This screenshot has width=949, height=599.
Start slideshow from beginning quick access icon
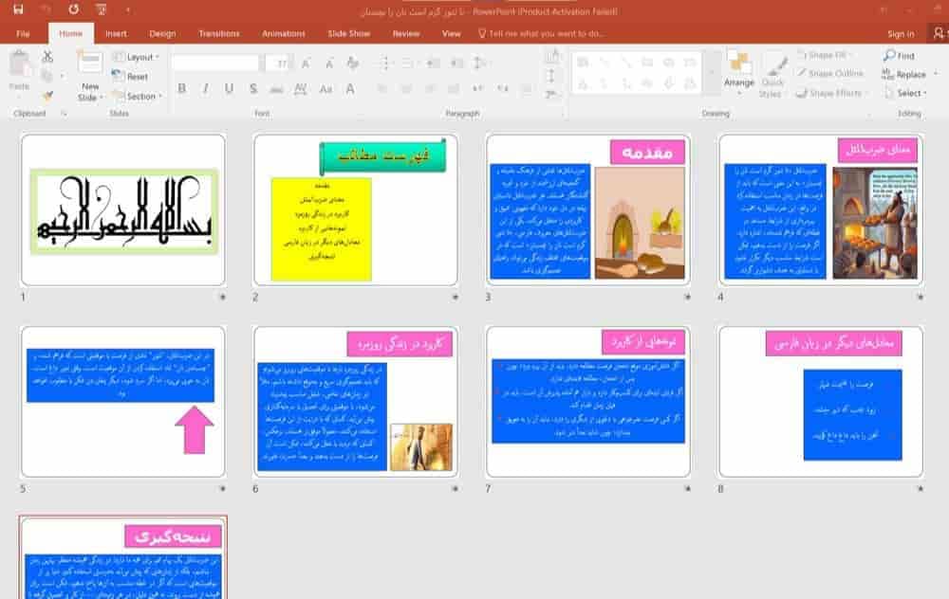[102, 9]
